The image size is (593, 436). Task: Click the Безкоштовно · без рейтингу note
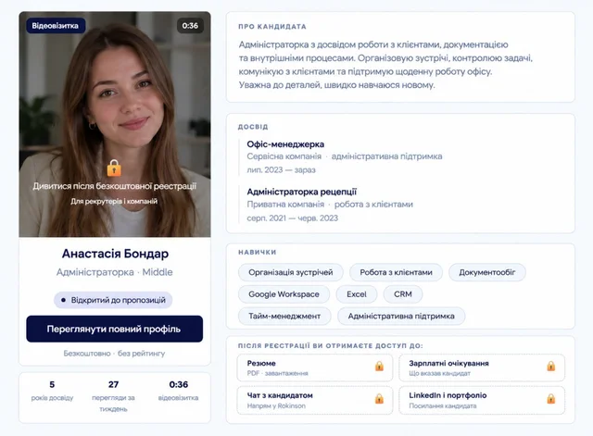coord(114,354)
